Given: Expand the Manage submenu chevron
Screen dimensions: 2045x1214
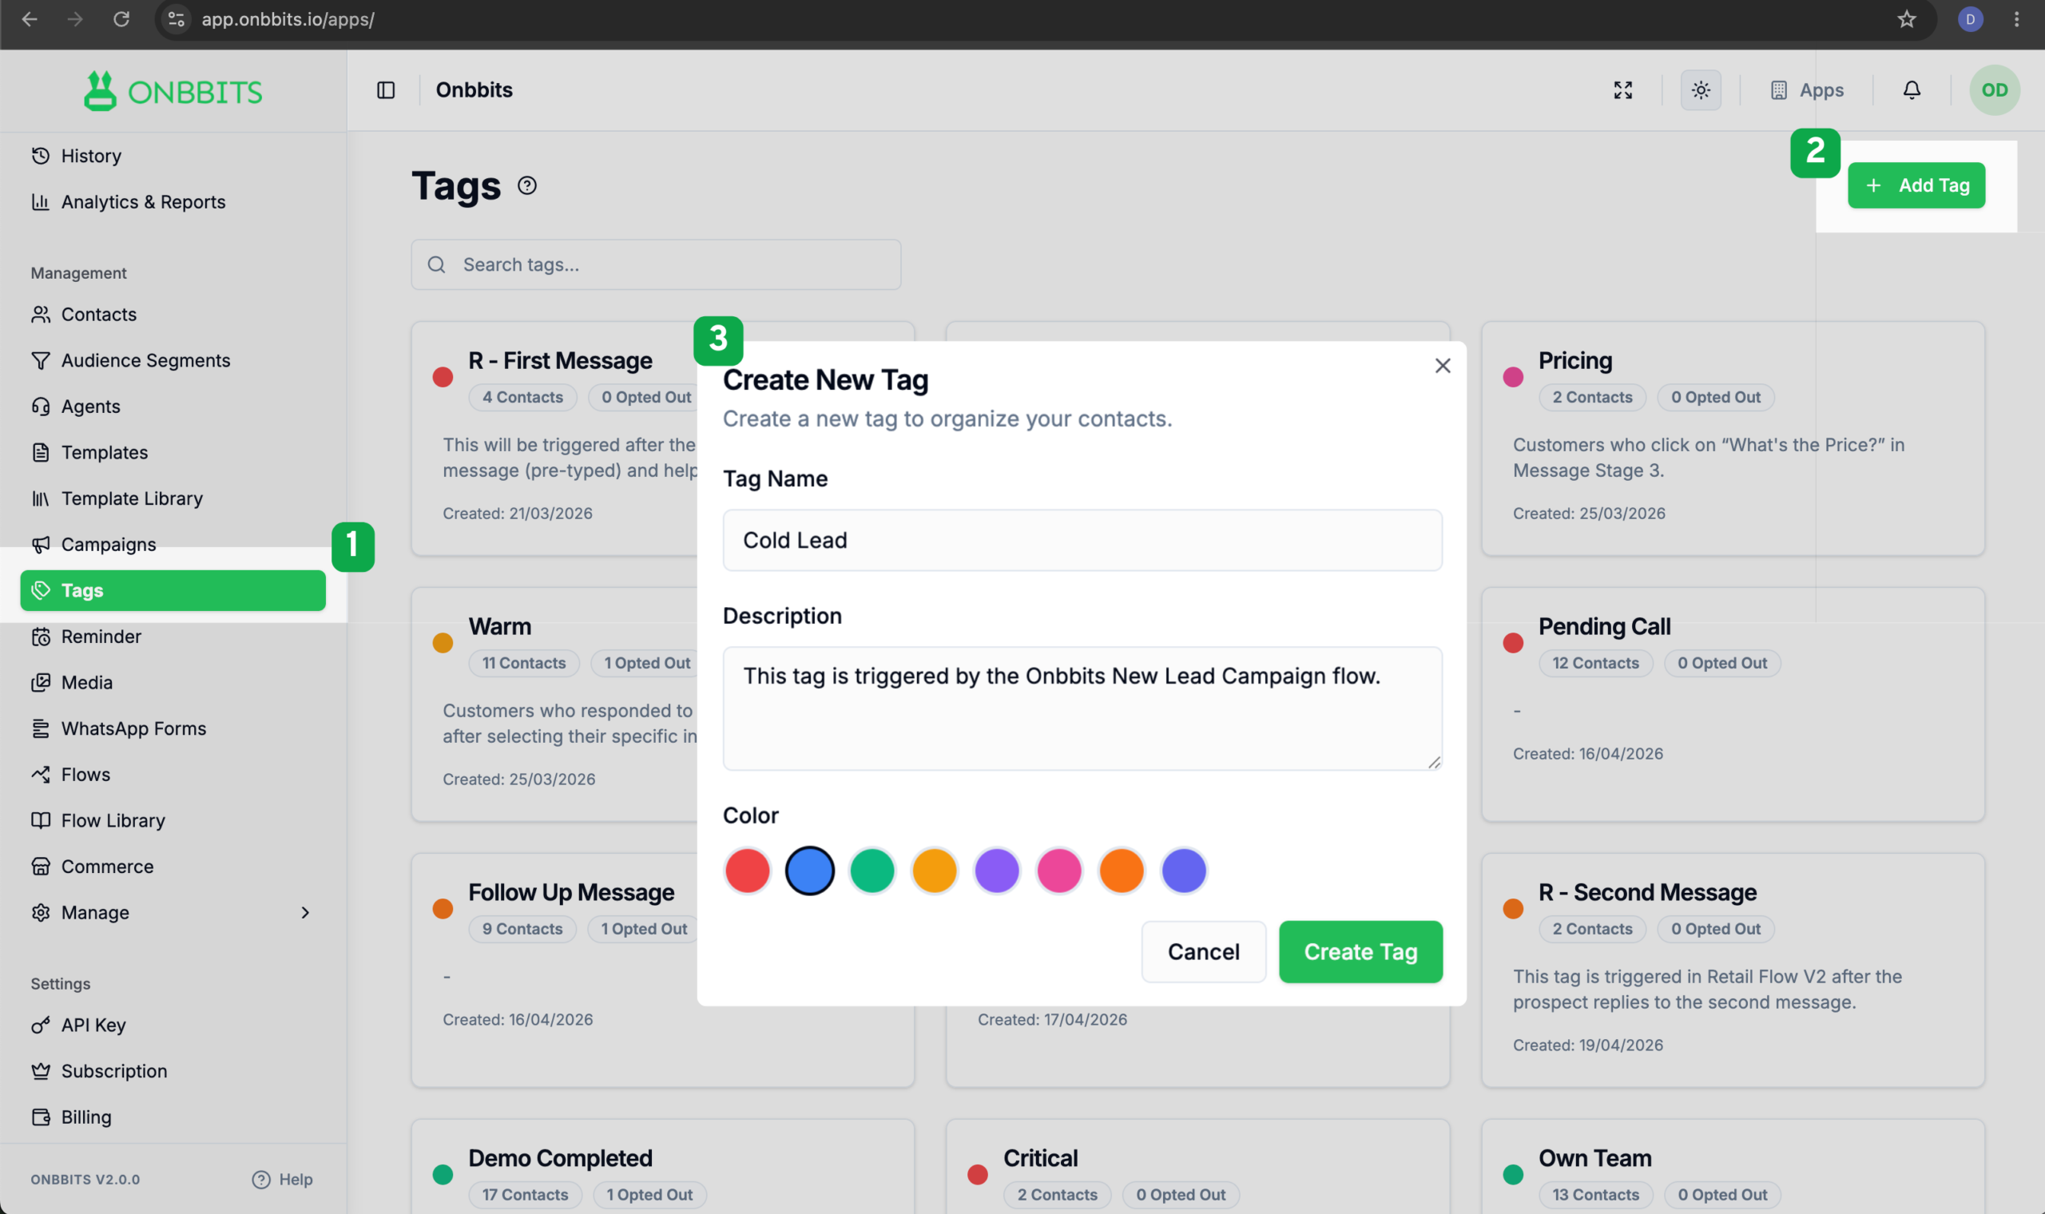Looking at the screenshot, I should coord(305,913).
